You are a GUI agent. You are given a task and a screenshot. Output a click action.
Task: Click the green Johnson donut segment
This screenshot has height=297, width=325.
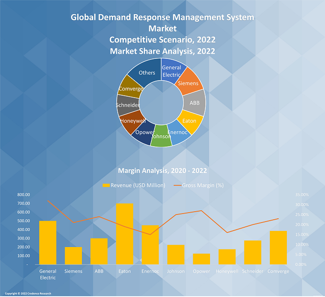pos(162,136)
